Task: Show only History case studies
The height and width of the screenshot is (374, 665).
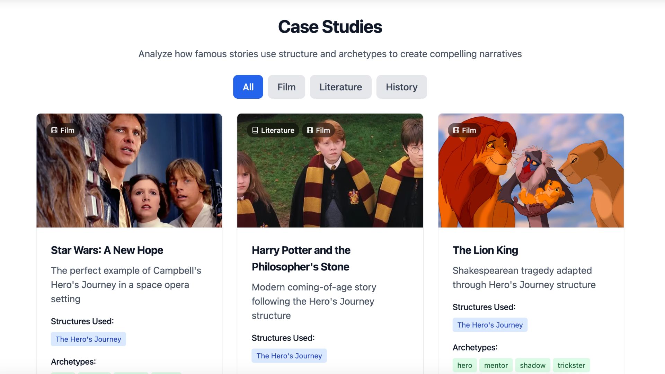Action: [401, 87]
